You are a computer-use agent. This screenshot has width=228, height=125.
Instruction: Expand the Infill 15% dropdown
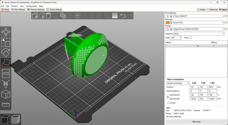[x=176, y=38]
